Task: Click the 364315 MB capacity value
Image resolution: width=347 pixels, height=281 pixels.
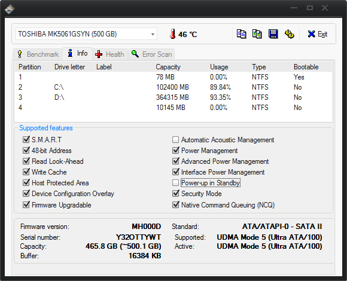Action: click(x=172, y=97)
